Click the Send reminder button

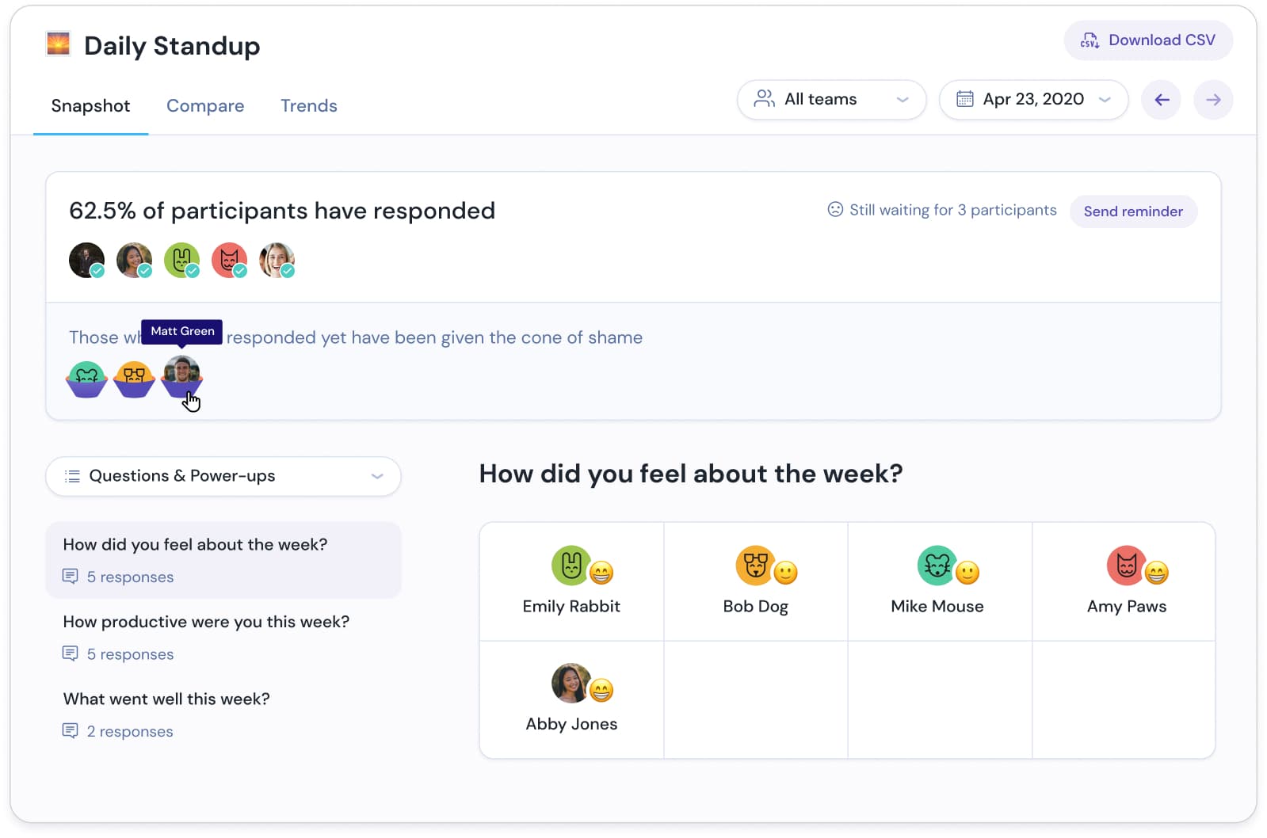pos(1132,211)
